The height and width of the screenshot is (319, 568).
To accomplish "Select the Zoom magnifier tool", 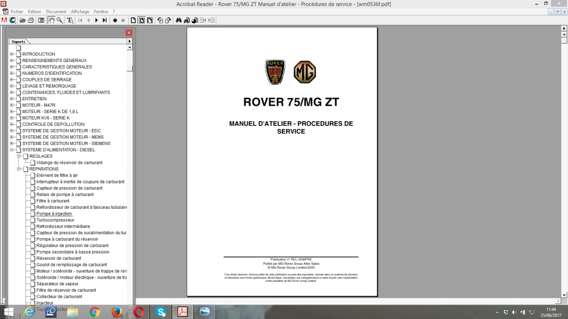I will coord(60,20).
